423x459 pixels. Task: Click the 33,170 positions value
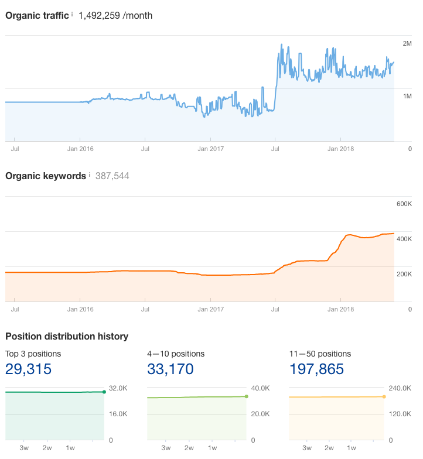170,369
